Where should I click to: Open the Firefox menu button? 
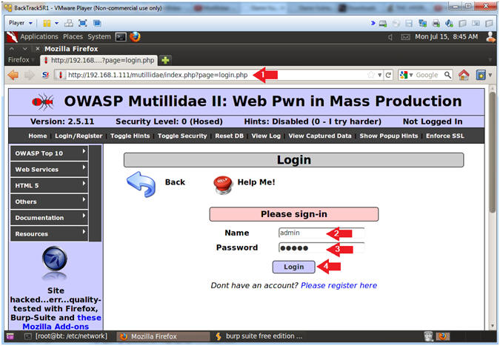coord(21,59)
